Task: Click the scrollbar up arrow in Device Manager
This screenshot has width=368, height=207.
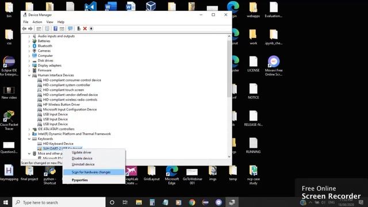Action: point(229,36)
